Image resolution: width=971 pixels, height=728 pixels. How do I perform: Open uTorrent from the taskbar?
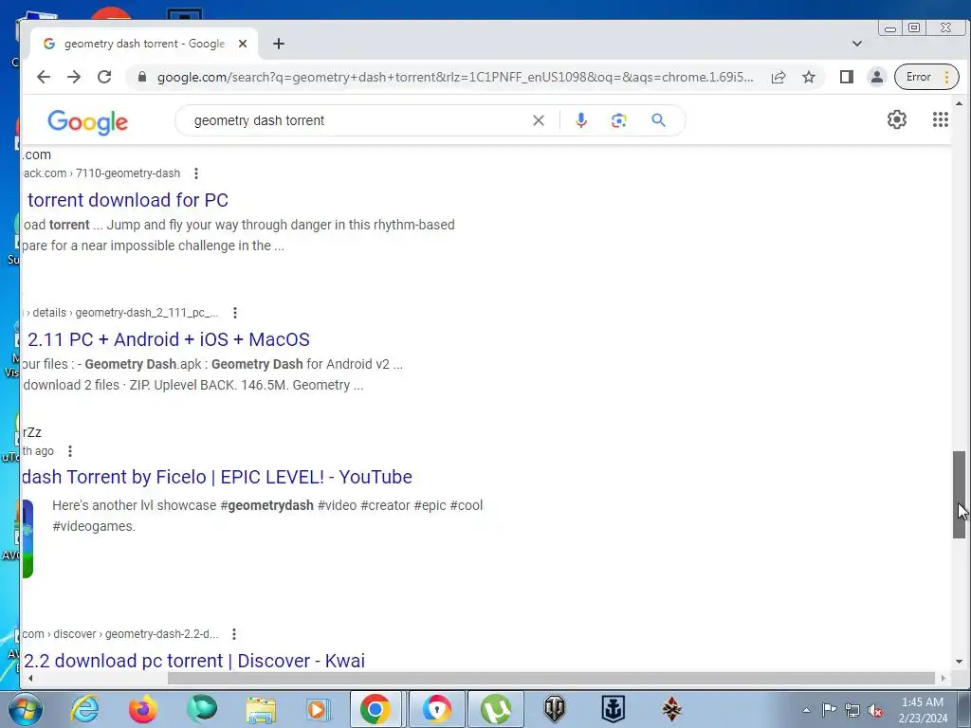click(x=495, y=709)
